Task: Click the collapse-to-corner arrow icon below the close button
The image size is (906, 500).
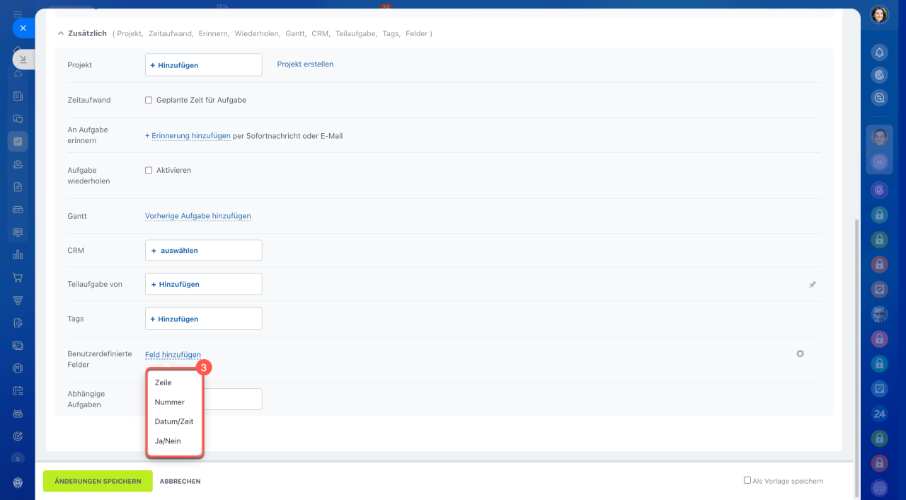Action: (23, 59)
